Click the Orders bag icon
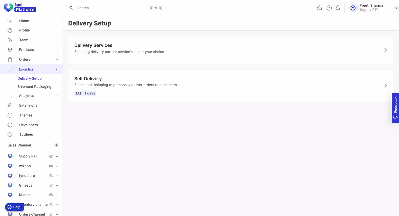The width and height of the screenshot is (399, 216). click(x=10, y=60)
